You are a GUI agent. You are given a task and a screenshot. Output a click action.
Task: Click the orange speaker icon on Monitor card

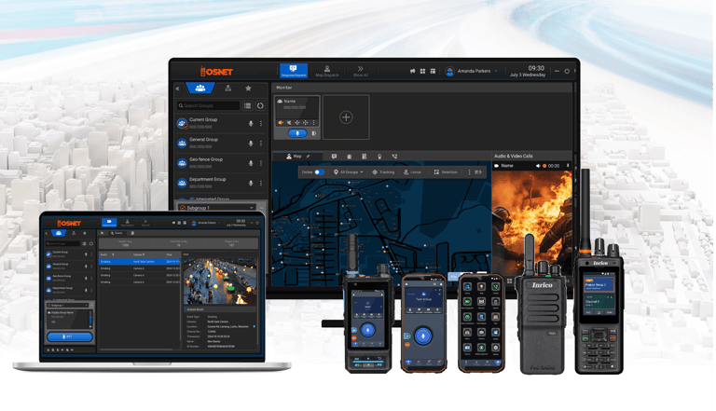(x=281, y=122)
